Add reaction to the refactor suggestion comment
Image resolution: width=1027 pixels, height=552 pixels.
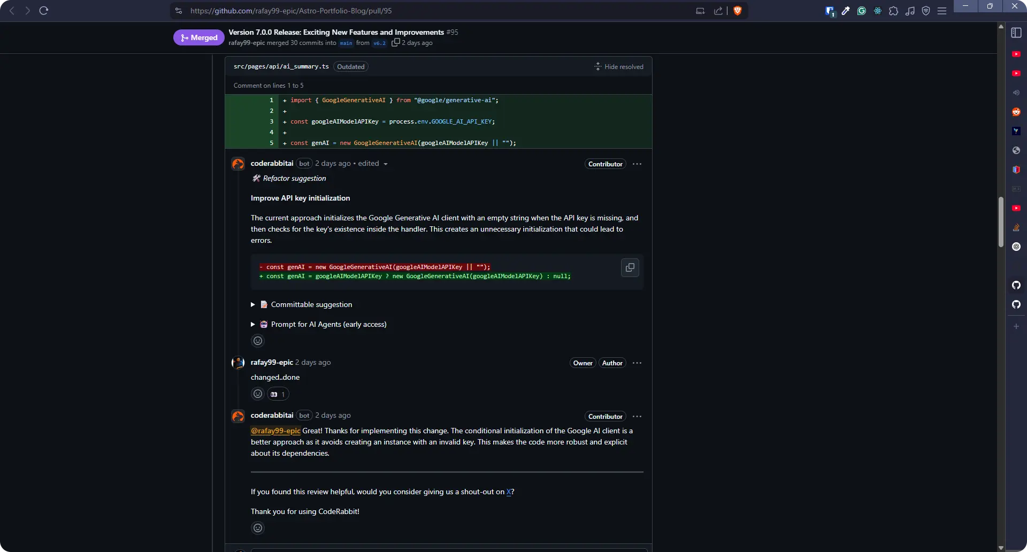tap(258, 341)
